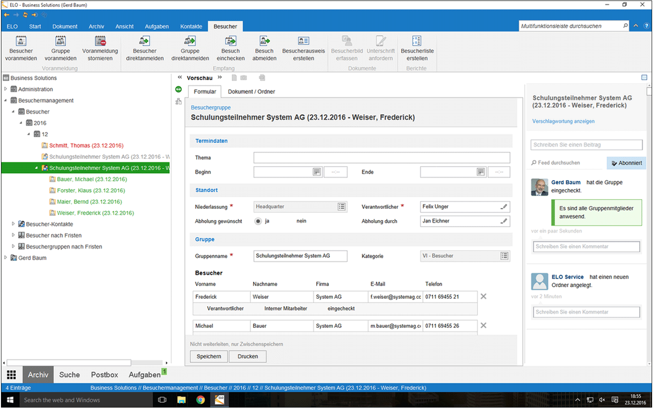
Task: Click the Drucken button
Action: [x=248, y=357]
